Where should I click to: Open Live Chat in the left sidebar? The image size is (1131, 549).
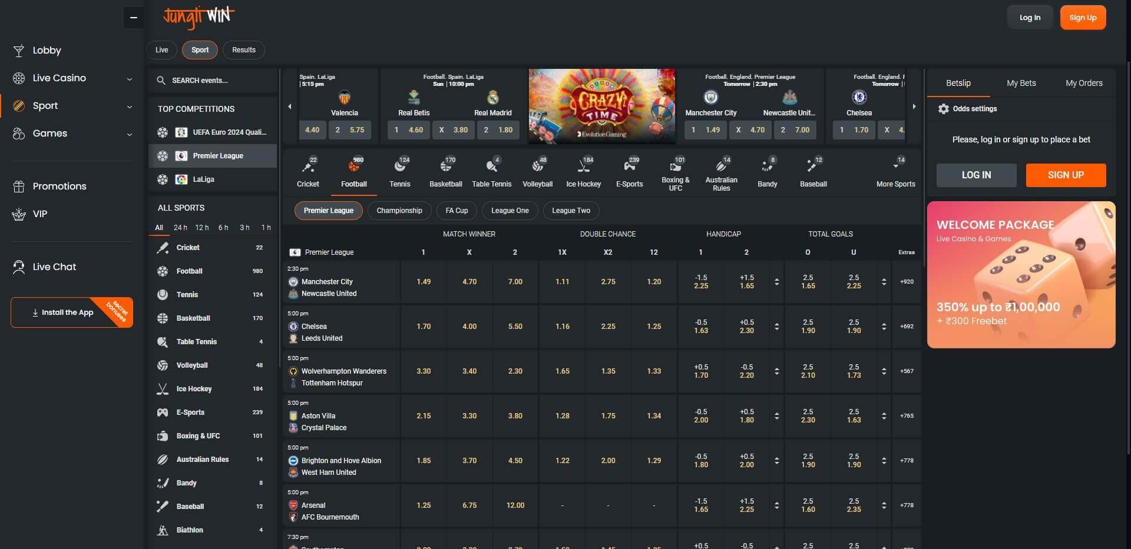[x=54, y=267]
